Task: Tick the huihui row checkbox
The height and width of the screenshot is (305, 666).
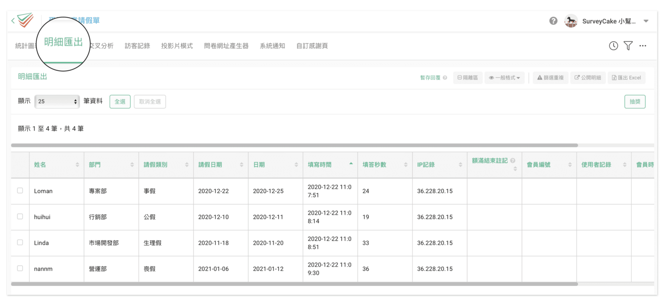Action: point(20,217)
